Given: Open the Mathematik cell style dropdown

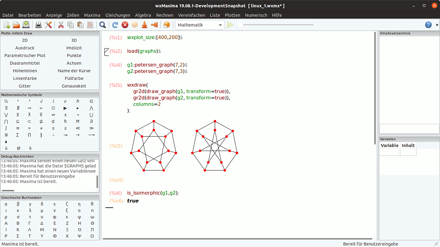Looking at the screenshot, I should tap(200, 25).
